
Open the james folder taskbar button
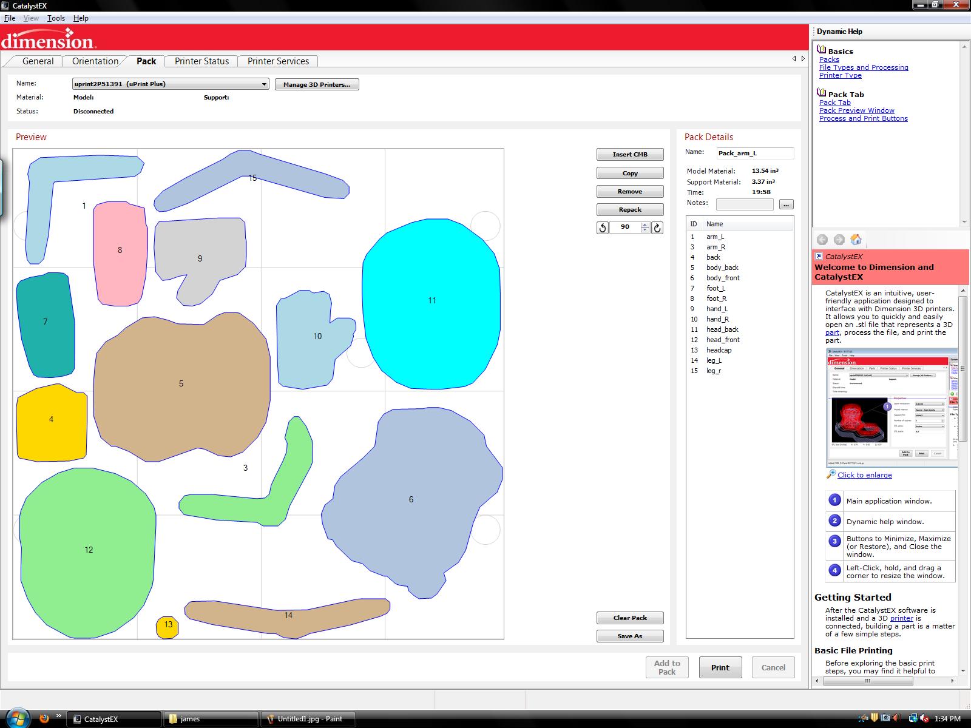211,719
